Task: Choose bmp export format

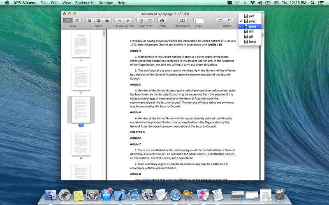Action: point(250,42)
